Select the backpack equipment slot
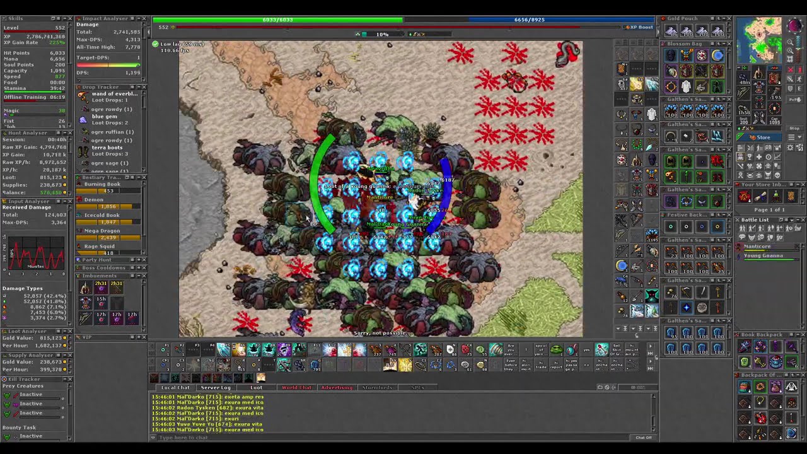This screenshot has width=807, height=454. (774, 78)
